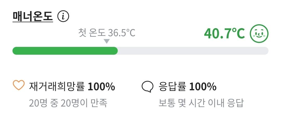The image size is (281, 125).
Task: Click the 첫 온도 36.5°C label
Action: [x=107, y=33]
